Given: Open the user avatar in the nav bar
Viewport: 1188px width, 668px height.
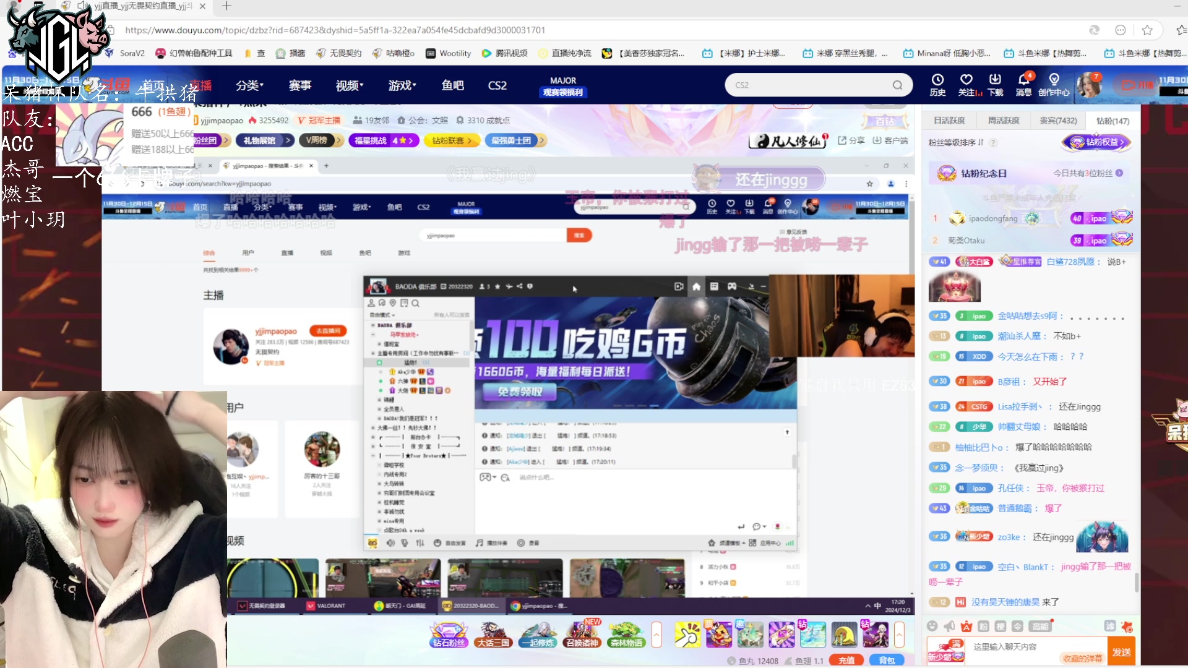Looking at the screenshot, I should tap(1089, 85).
